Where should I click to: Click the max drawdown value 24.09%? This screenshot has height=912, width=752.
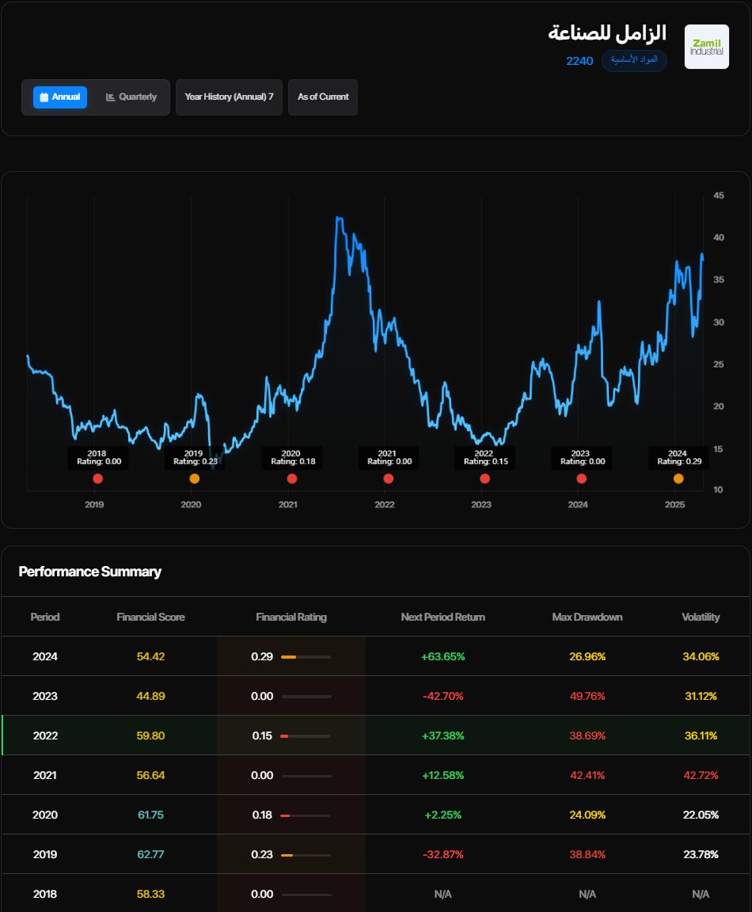click(587, 815)
